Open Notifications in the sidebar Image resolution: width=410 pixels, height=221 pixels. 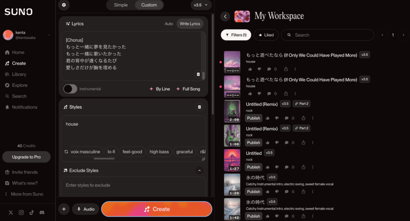tap(21, 107)
